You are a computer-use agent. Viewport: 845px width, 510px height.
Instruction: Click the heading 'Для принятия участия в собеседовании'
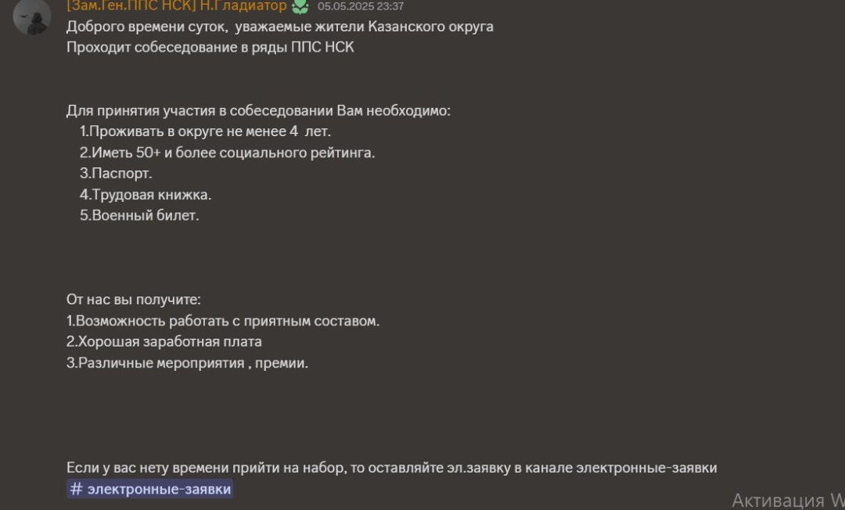point(258,110)
